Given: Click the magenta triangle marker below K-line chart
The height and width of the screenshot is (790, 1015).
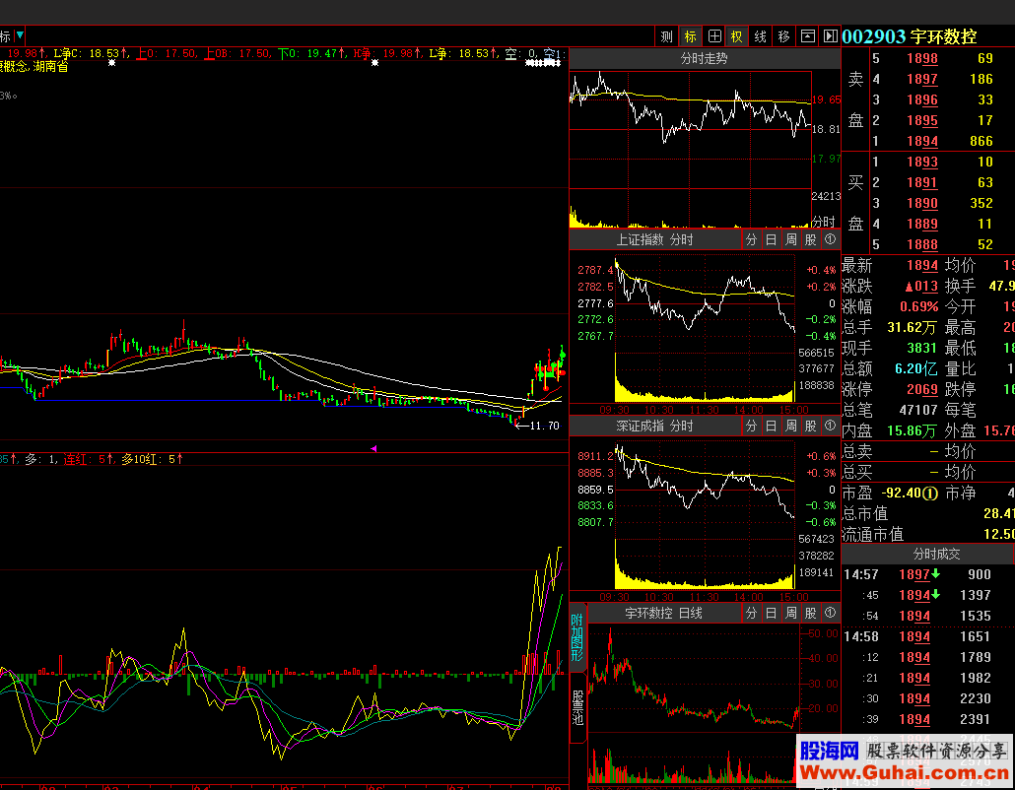Looking at the screenshot, I should coord(373,448).
